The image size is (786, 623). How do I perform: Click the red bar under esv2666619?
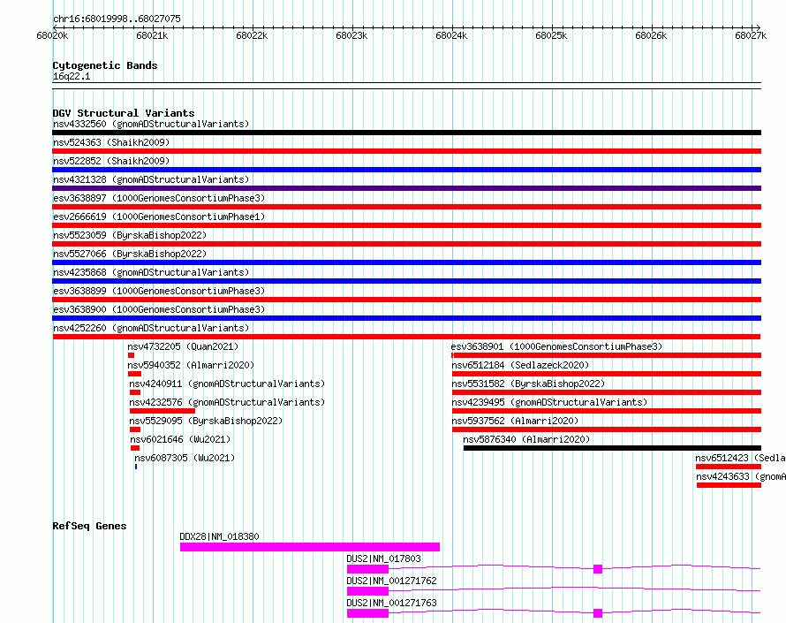coord(406,225)
